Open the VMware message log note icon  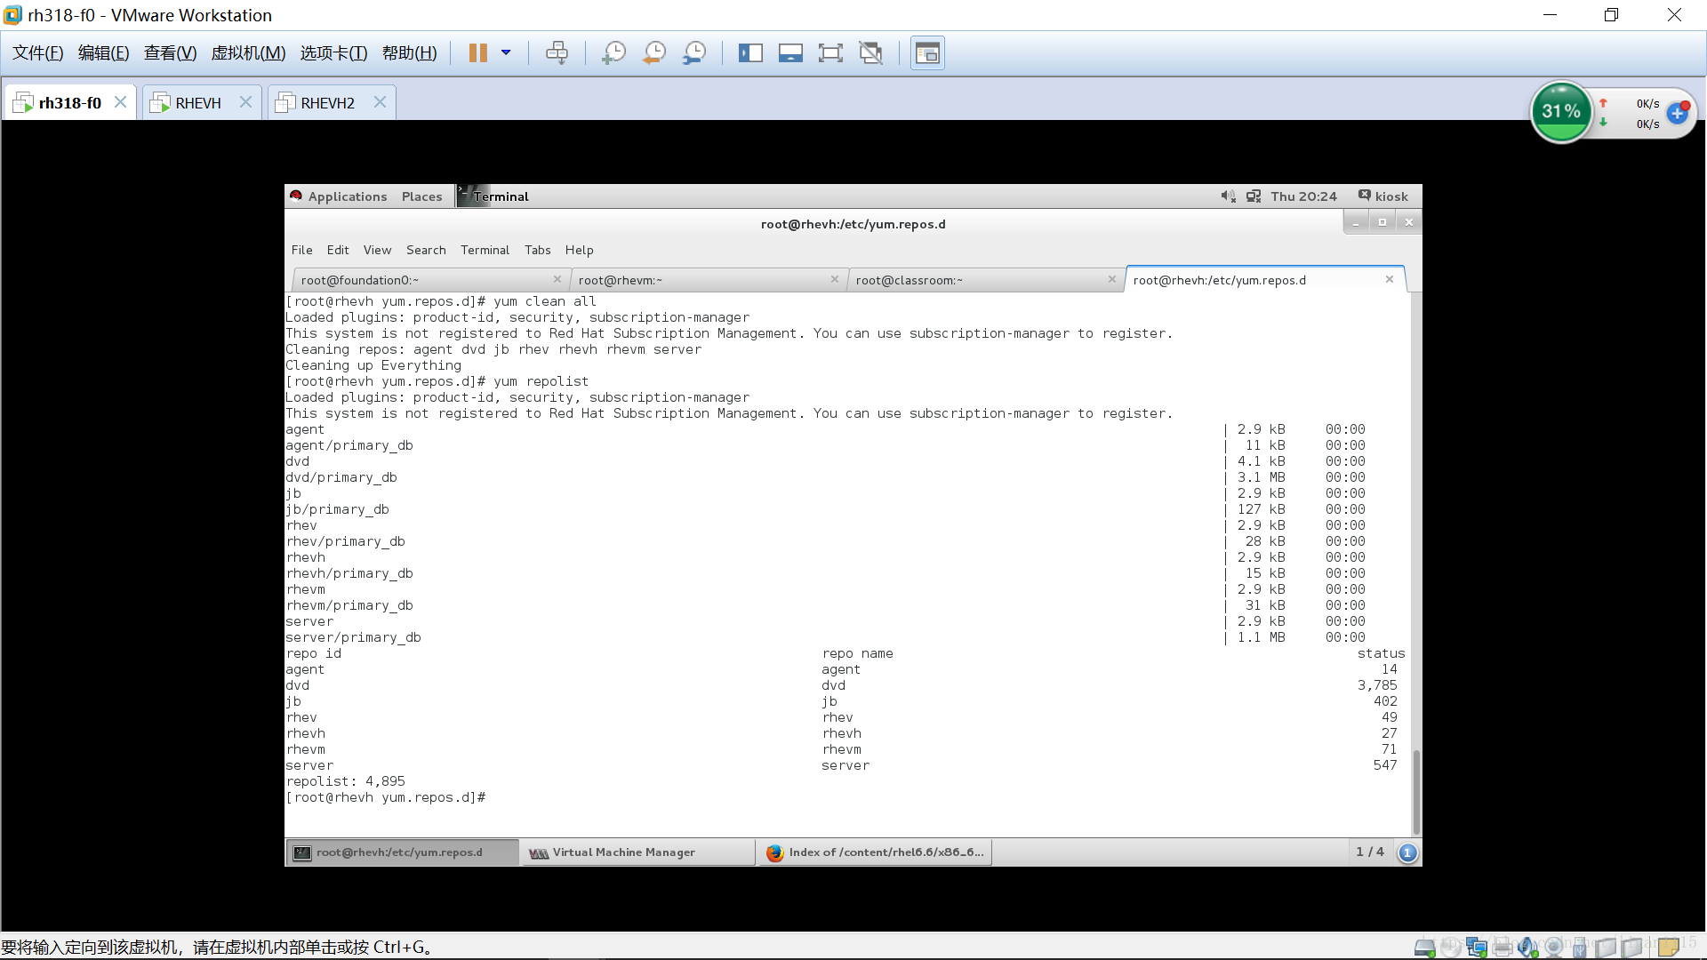tap(1669, 948)
